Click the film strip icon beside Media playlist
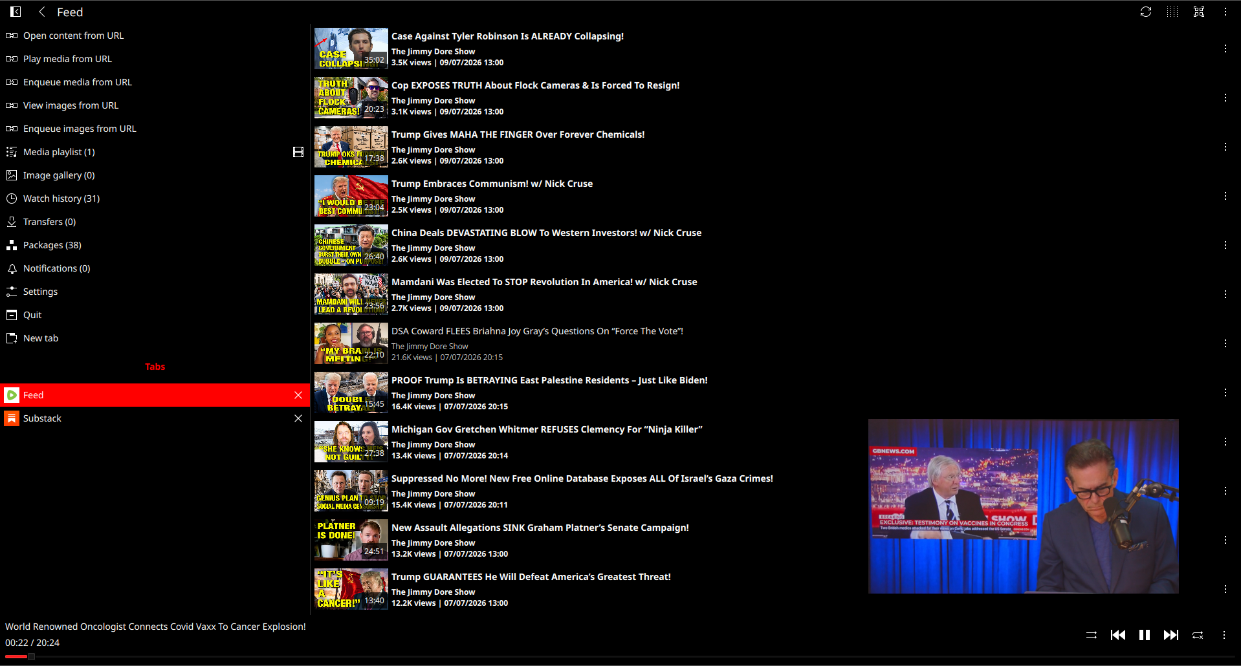The image size is (1241, 666). [x=298, y=152]
